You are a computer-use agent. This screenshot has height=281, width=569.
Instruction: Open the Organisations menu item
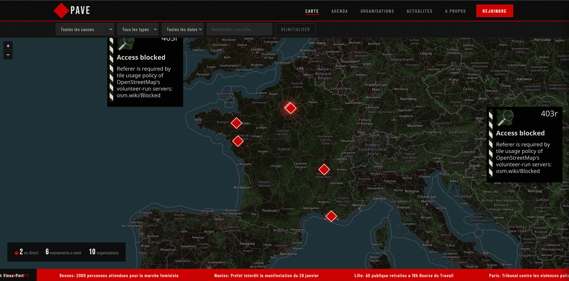[x=377, y=11]
